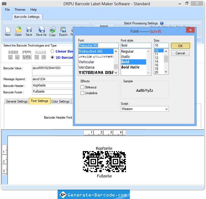
Task: Select fifth 2D barcode sample icon
Action: (x=44, y=57)
